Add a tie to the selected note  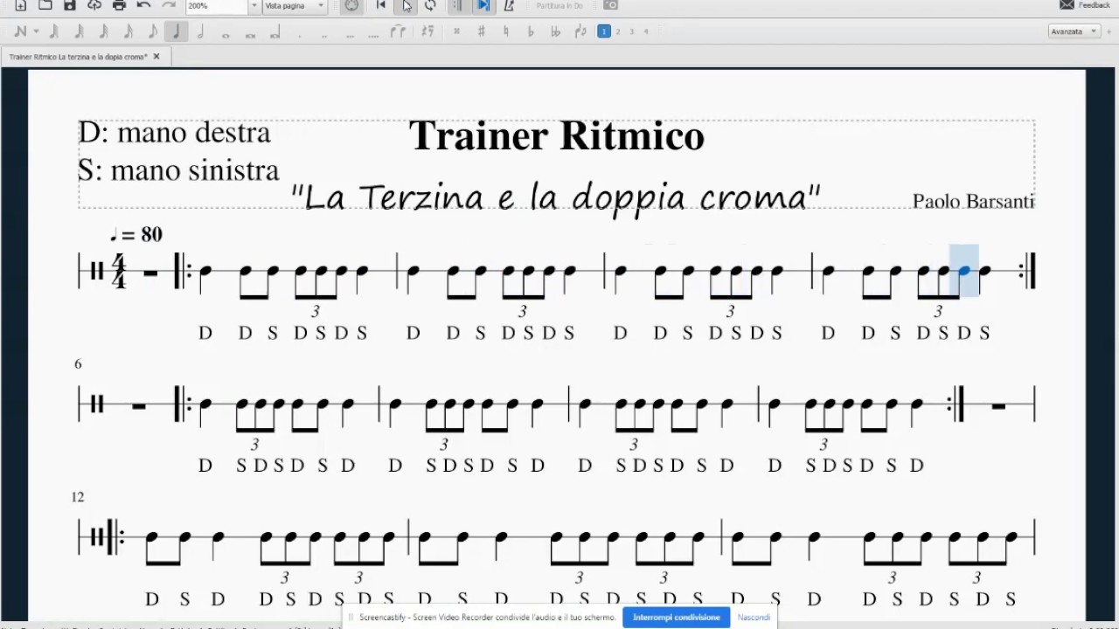point(398,31)
